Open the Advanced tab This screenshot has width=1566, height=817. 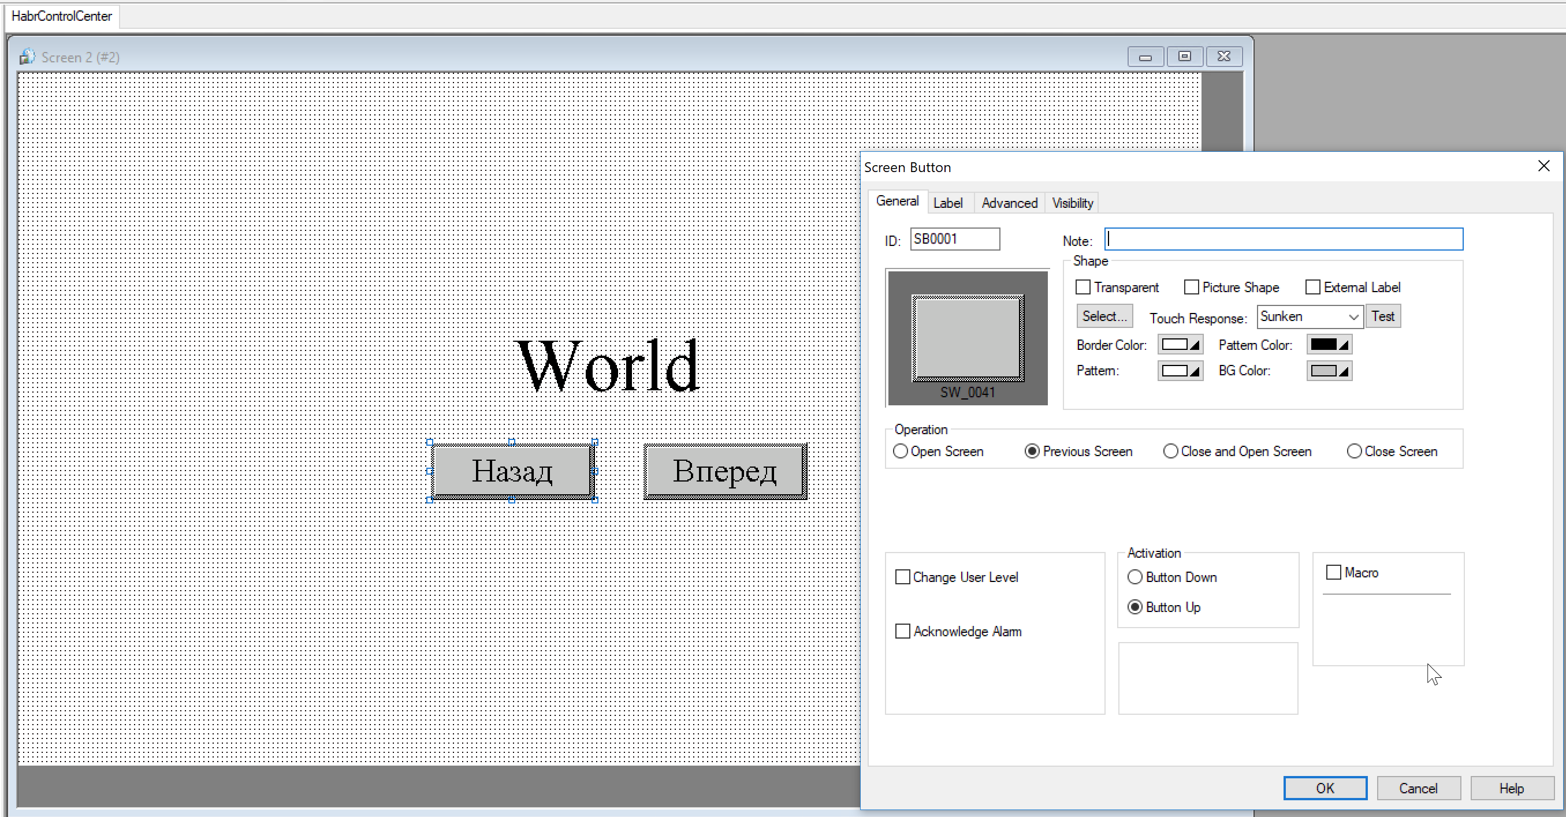tap(1009, 203)
